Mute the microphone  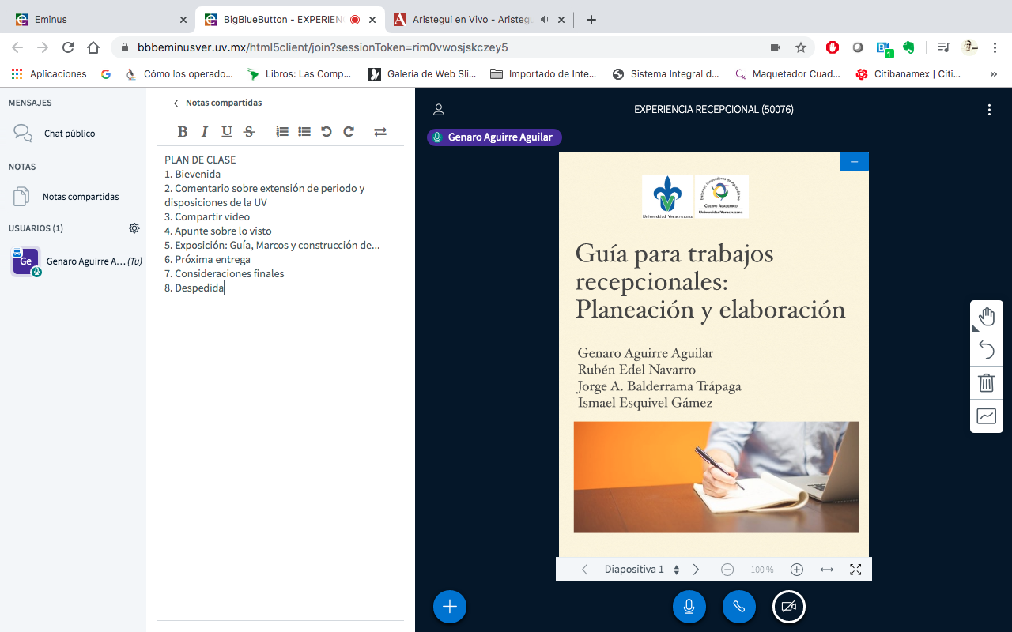pos(689,607)
